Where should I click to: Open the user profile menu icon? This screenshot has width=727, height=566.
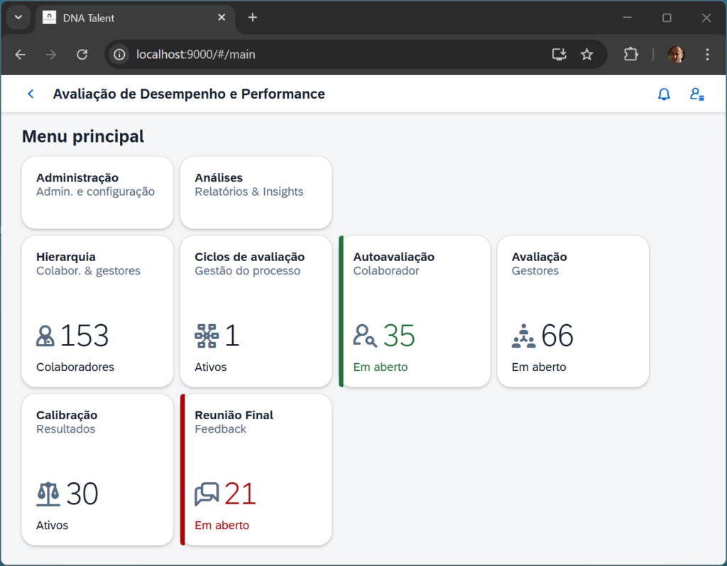point(697,94)
